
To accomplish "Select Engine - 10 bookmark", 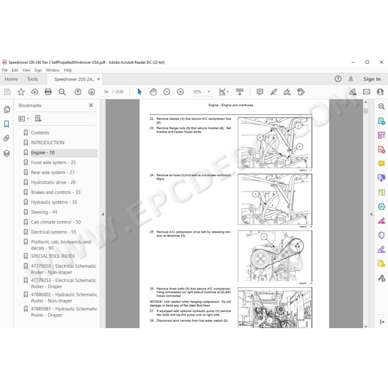I will [43, 152].
